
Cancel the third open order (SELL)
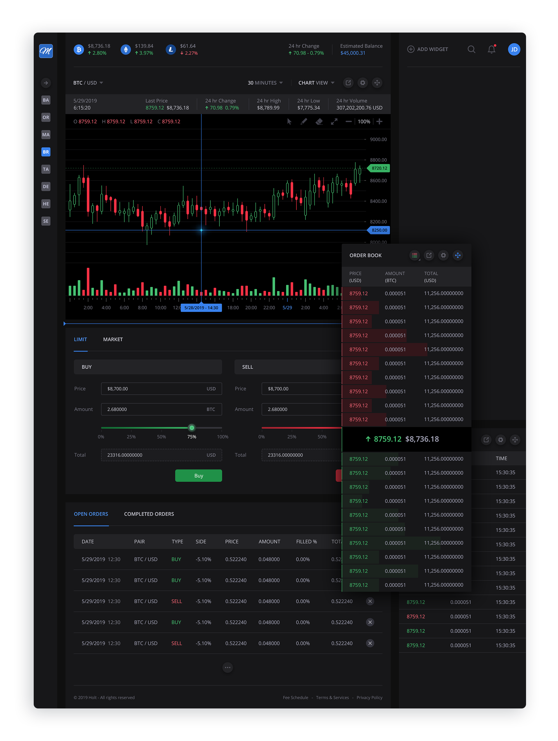(x=370, y=601)
